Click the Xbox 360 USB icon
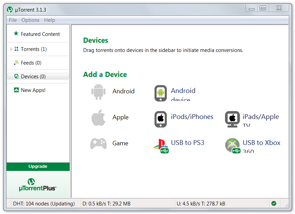 tap(233, 146)
